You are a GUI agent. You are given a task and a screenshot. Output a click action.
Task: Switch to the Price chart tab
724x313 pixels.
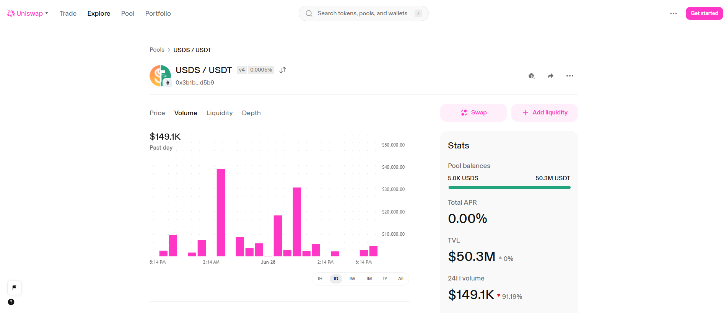157,113
